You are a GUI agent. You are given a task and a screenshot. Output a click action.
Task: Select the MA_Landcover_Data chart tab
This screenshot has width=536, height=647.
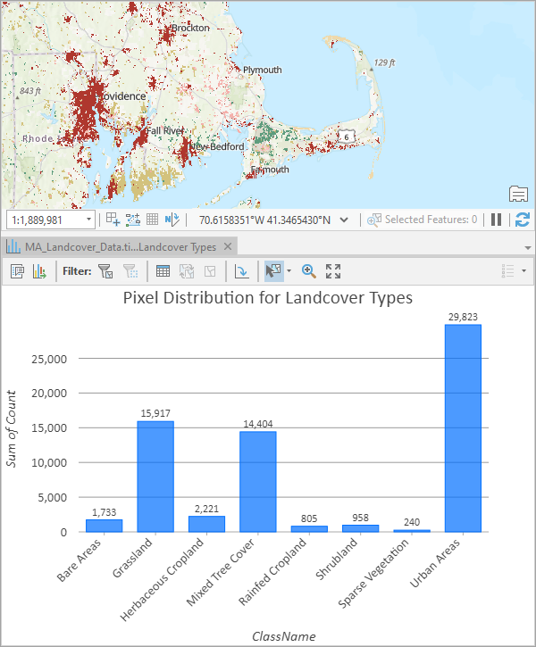click(x=116, y=246)
